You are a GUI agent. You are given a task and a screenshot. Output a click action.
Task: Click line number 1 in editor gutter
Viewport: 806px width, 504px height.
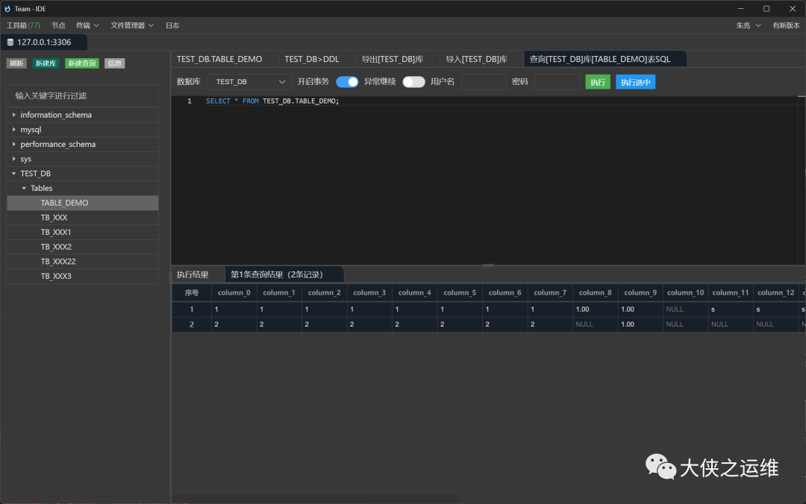[x=189, y=101]
